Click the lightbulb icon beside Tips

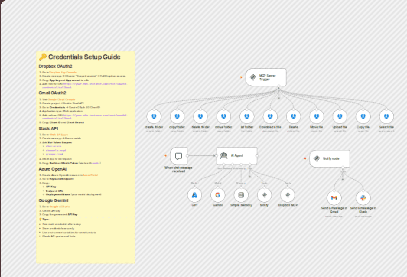tap(40, 219)
